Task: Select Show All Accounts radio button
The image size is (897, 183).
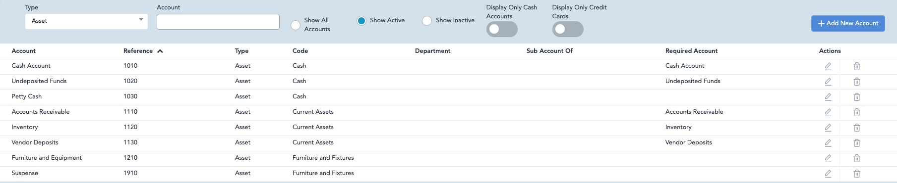Action: point(296,25)
